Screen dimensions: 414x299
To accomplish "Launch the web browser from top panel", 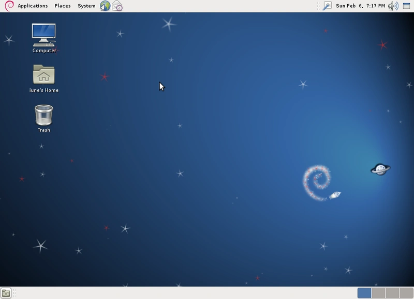I will click(105, 6).
